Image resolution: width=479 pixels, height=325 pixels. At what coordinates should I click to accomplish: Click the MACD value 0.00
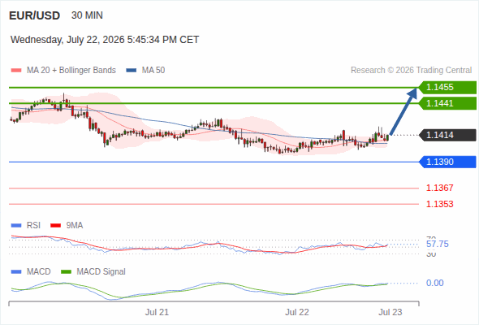435,283
